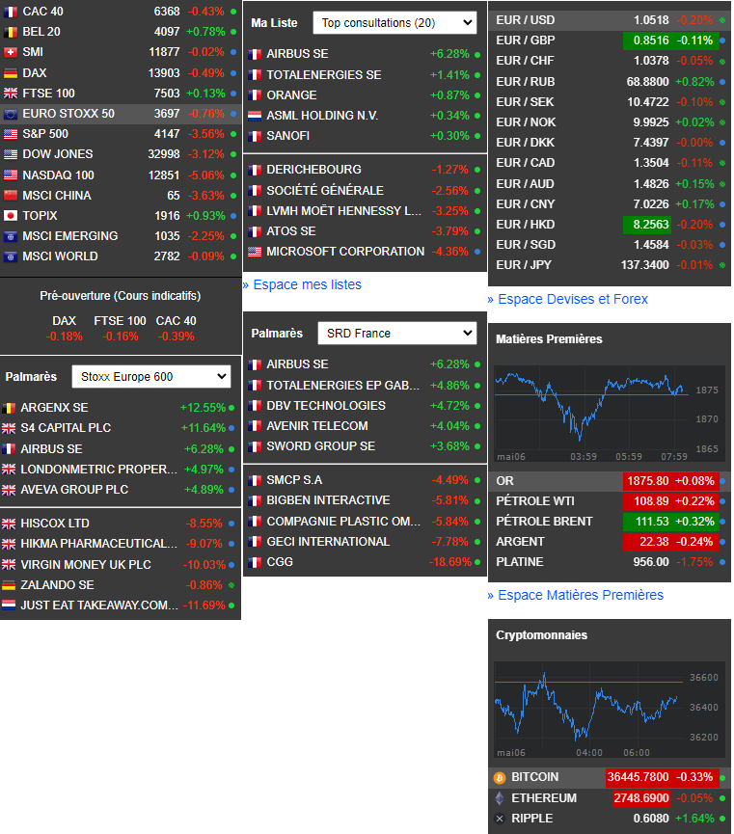Click the DOW JONES index name

coord(58,154)
